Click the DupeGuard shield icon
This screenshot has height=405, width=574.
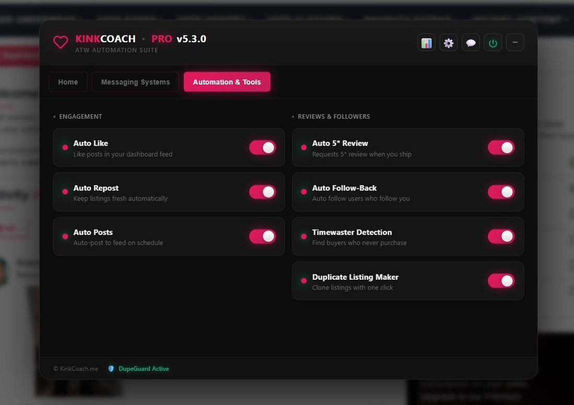point(111,369)
